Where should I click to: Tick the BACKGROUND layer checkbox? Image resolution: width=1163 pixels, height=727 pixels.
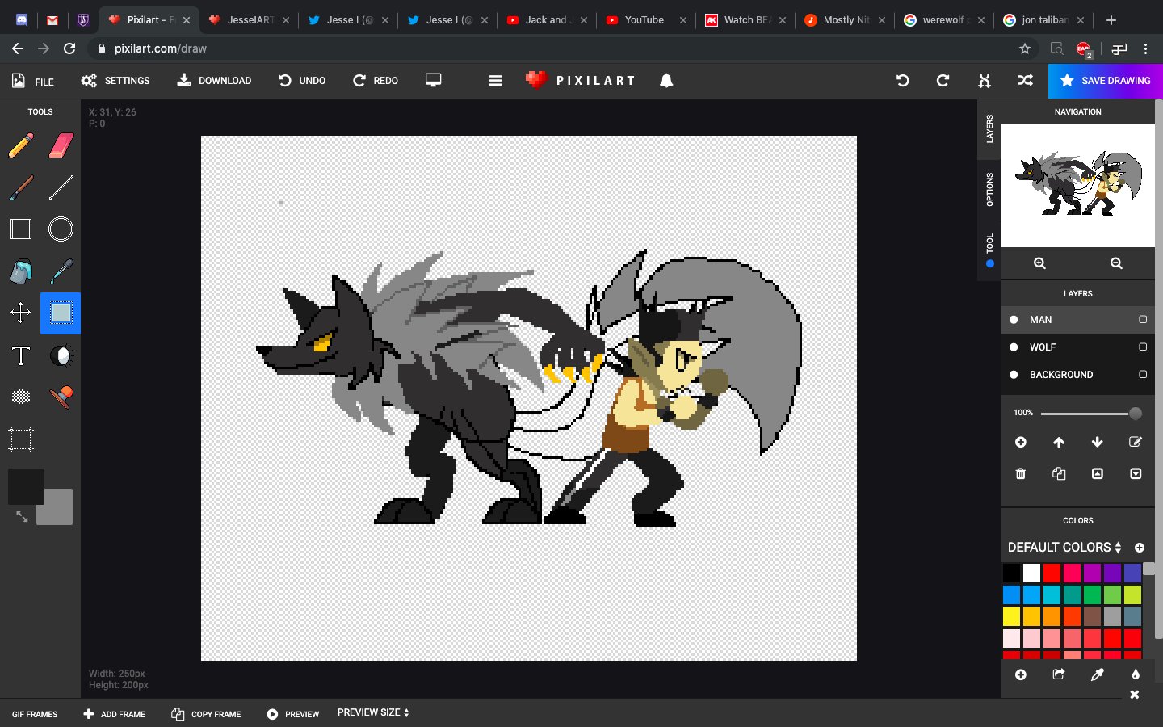[1143, 375]
